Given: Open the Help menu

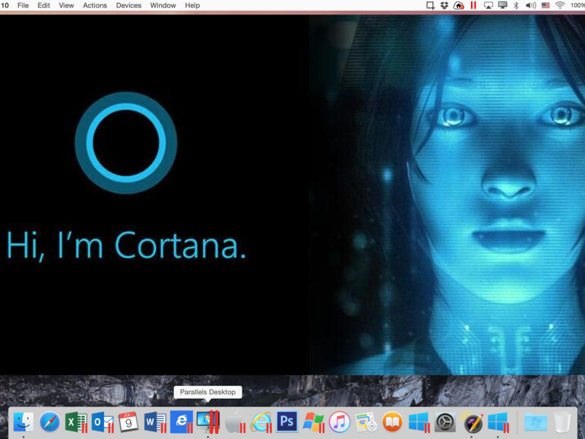Looking at the screenshot, I should 192,5.
